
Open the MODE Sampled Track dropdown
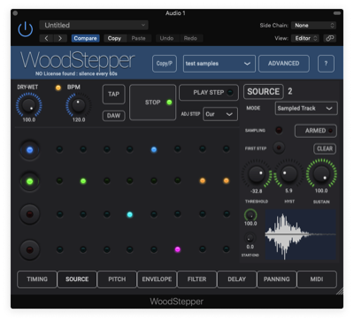[x=306, y=108]
